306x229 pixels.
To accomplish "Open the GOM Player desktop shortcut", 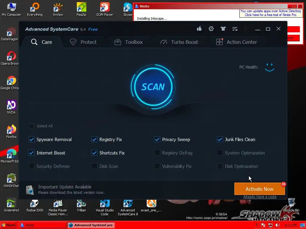I will coord(105,10).
